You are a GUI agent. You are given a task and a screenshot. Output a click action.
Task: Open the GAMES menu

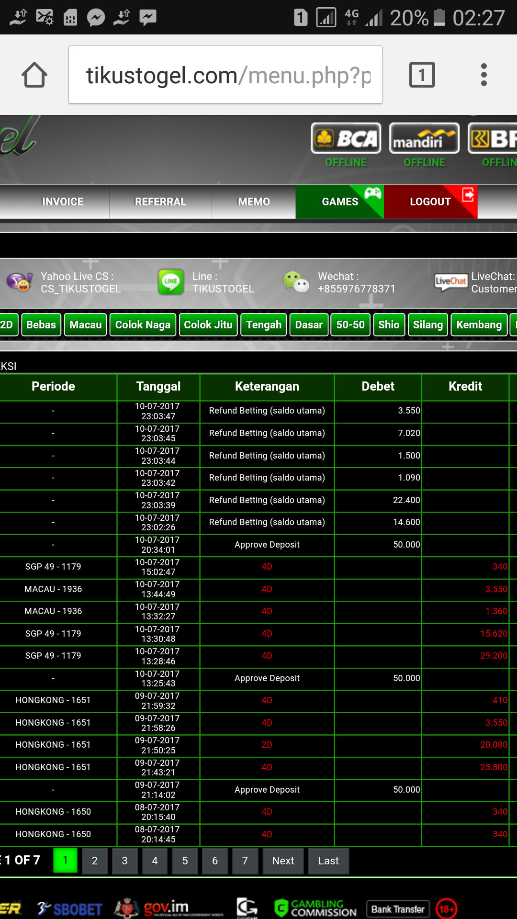click(x=339, y=202)
